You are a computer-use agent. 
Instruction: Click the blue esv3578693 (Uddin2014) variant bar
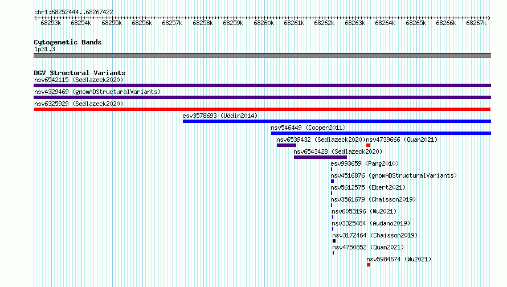tap(337, 121)
